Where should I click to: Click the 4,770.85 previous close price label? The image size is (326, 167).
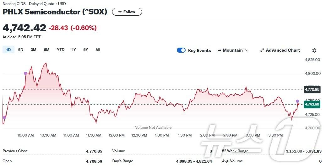point(312,90)
